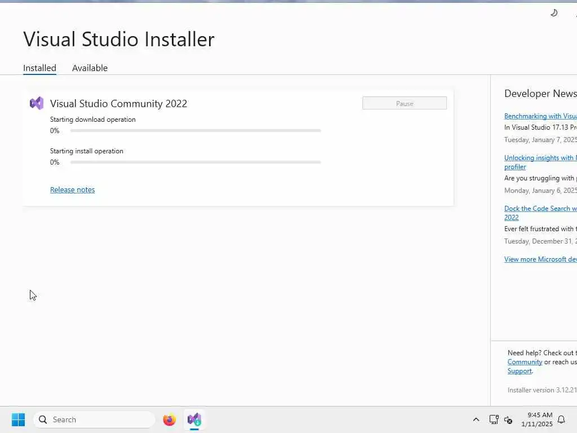This screenshot has width=577, height=433.
Task: Select Visual Studio Installer taskbar icon
Action: [194, 419]
